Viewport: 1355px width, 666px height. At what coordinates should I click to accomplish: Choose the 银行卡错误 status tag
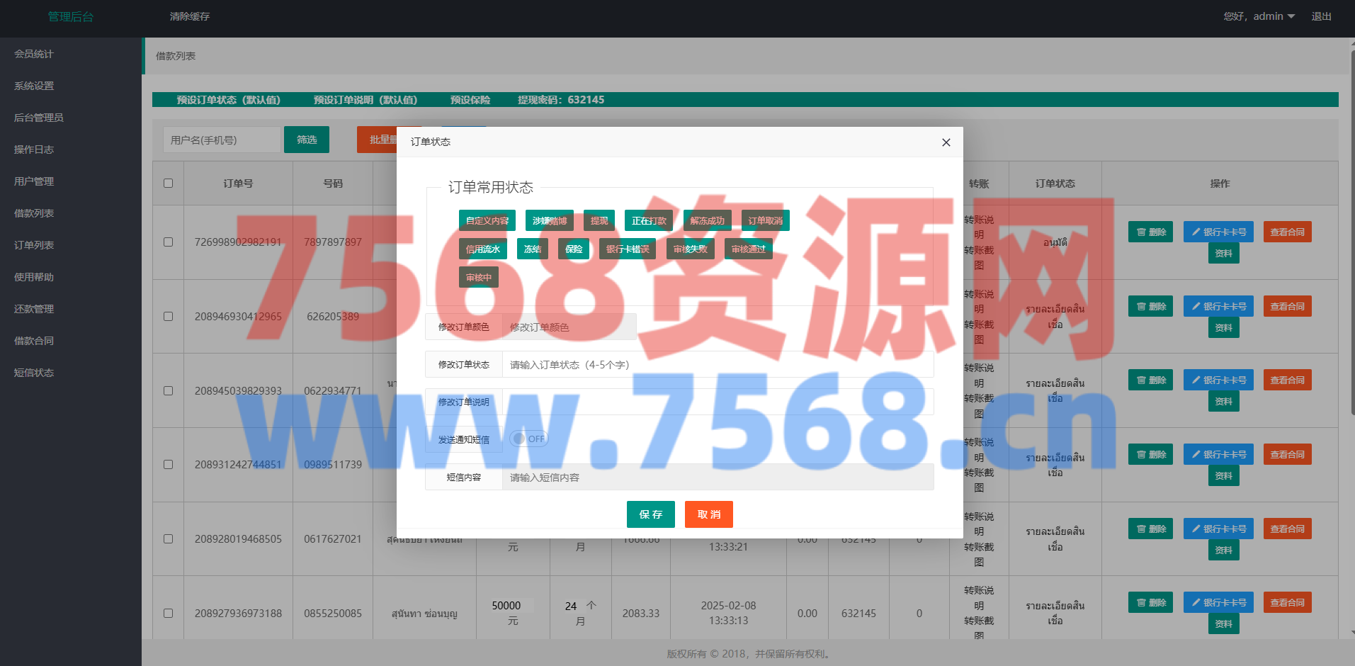(627, 249)
